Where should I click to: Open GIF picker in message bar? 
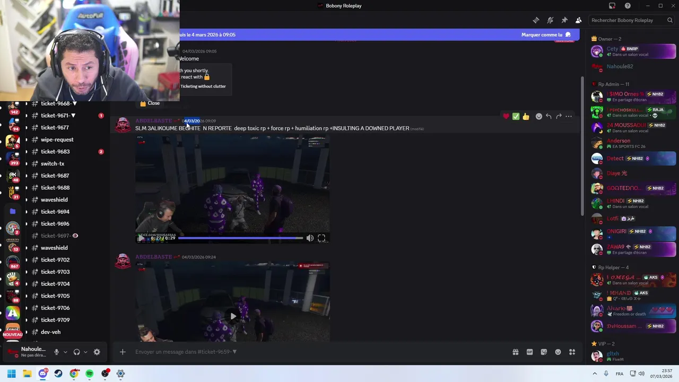click(x=529, y=352)
